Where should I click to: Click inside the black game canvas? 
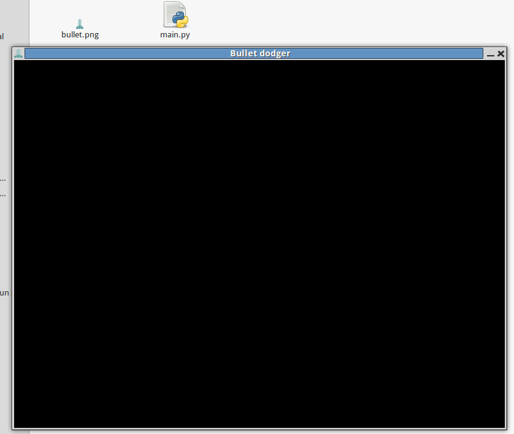point(259,244)
